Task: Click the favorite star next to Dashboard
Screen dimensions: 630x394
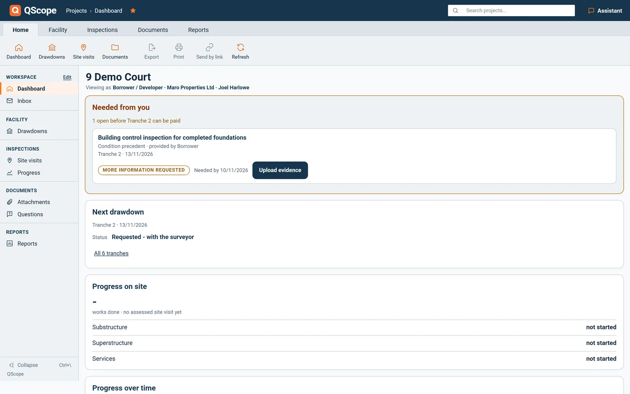Action: pyautogui.click(x=133, y=11)
